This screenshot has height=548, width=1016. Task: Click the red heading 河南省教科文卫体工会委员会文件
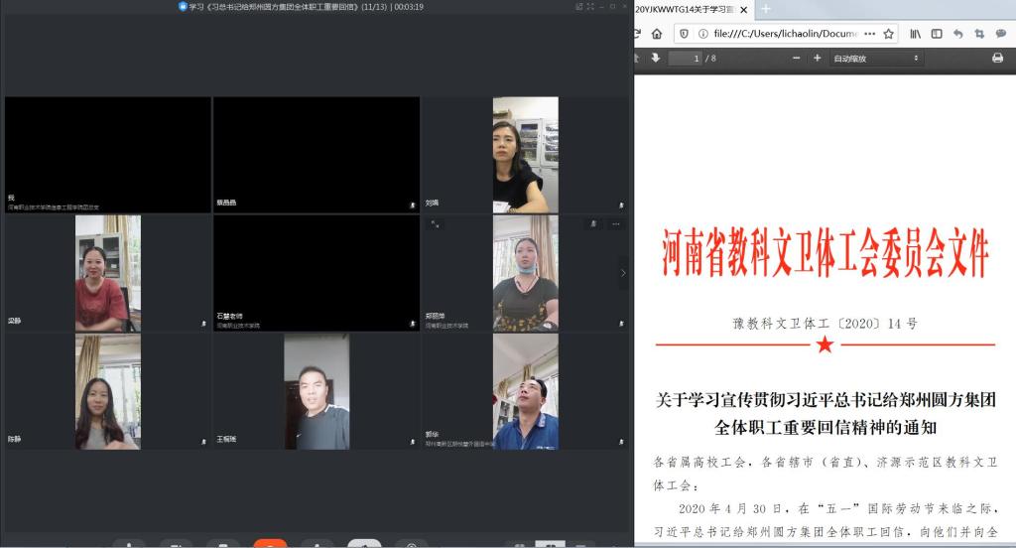(x=825, y=253)
